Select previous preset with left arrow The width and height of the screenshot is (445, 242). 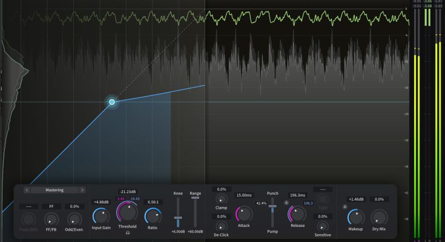(27, 190)
